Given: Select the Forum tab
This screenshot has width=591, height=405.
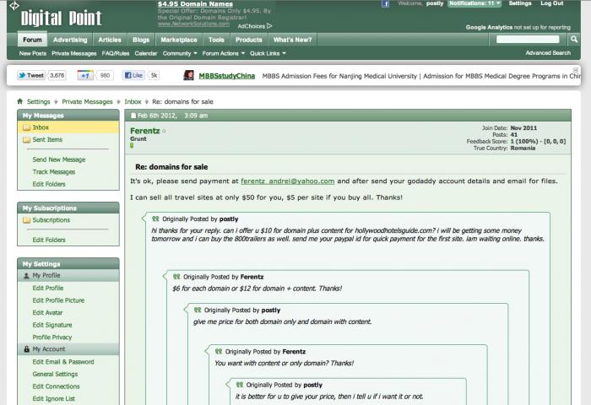Looking at the screenshot, I should (x=32, y=40).
